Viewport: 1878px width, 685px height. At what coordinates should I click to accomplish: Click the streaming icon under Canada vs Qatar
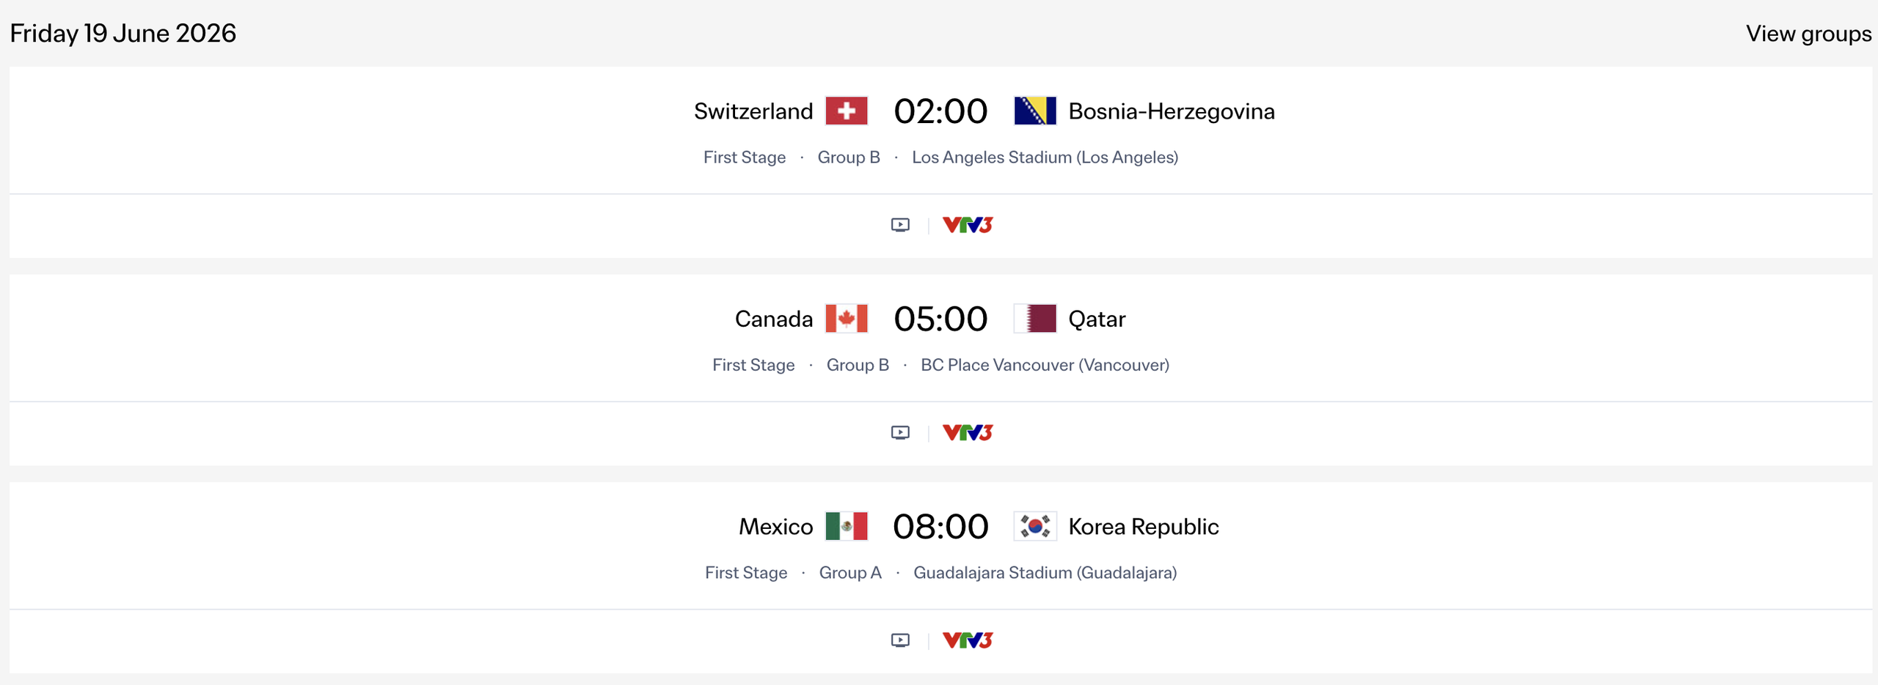coord(900,432)
